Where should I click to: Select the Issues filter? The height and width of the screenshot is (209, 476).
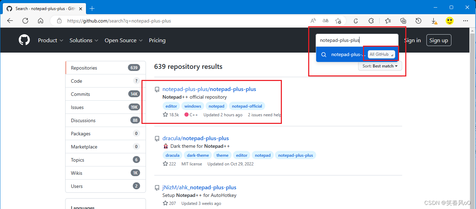point(105,107)
